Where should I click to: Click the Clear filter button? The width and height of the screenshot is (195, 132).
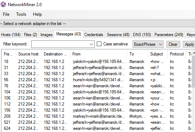click(x=173, y=44)
